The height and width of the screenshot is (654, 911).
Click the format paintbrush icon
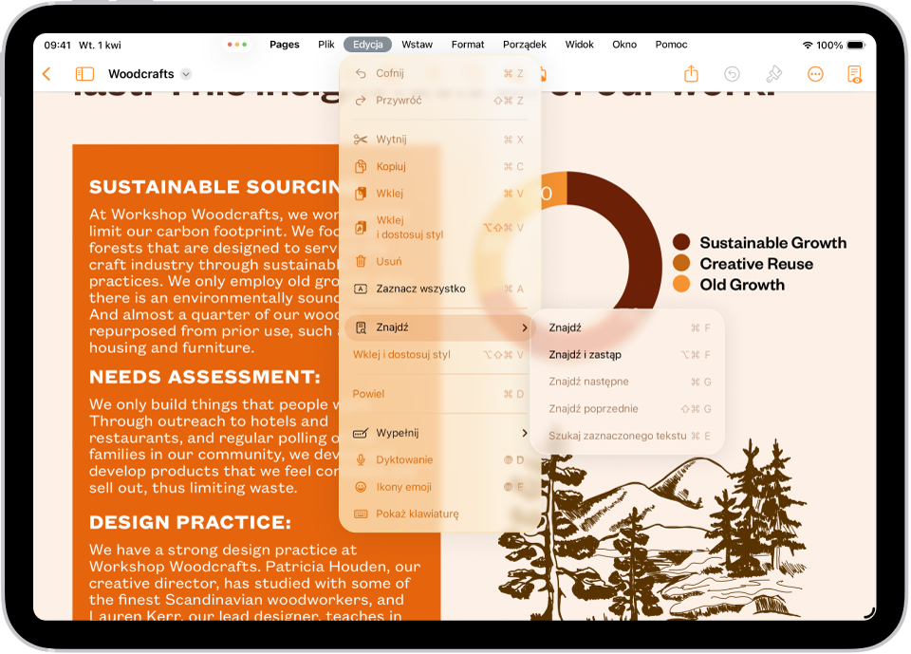pyautogui.click(x=773, y=73)
